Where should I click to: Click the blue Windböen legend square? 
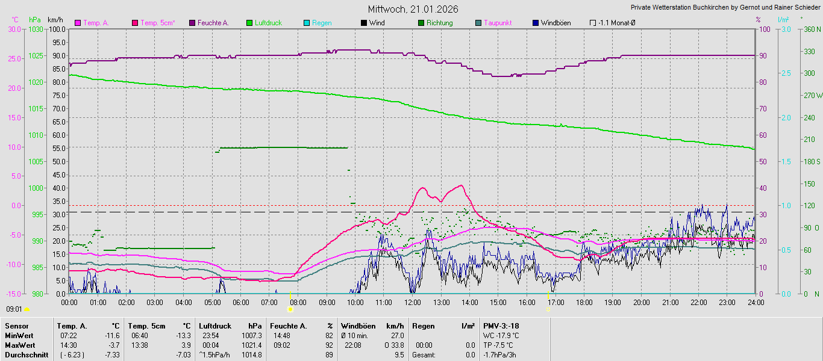536,23
